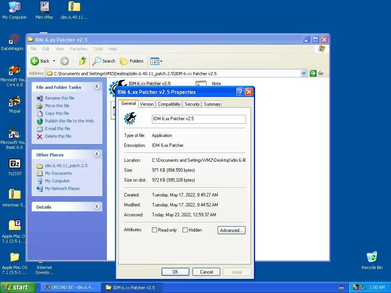This screenshot has width=391, height=293.
Task: Switch to the Compatibility tab
Action: coord(169,104)
